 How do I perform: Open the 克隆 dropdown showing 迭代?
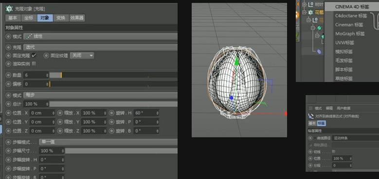point(100,47)
